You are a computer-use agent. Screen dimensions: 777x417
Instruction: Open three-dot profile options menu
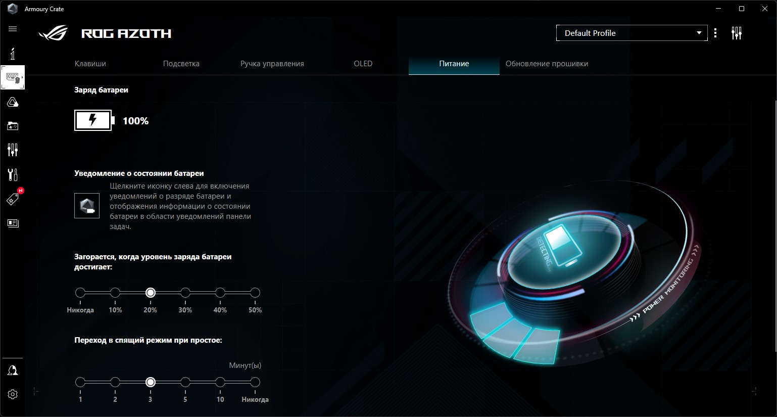(715, 33)
